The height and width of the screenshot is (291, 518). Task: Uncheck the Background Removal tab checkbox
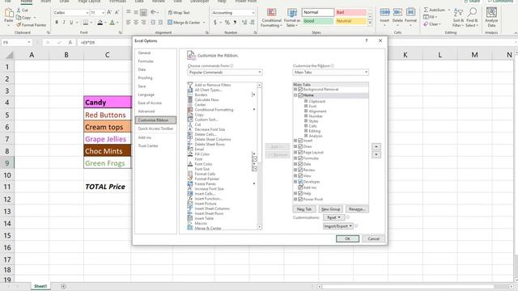click(300, 90)
